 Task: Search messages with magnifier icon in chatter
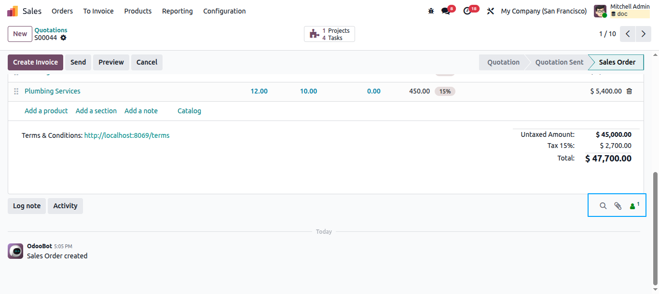[x=603, y=206]
